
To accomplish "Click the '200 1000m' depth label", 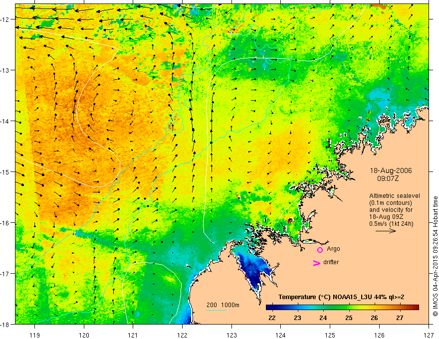I will [x=223, y=305].
